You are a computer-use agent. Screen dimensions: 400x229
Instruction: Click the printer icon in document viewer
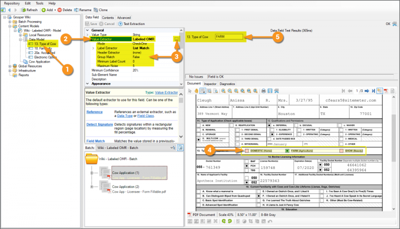[x=263, y=91]
